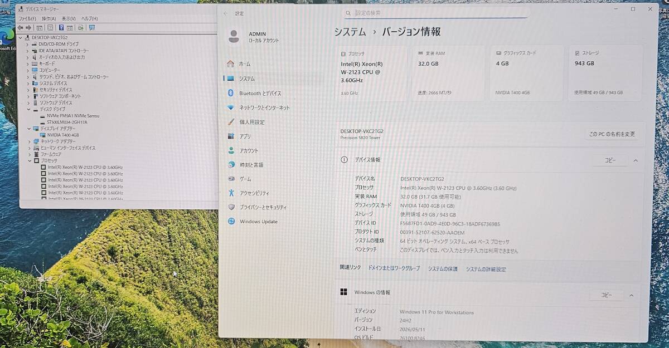The image size is (669, 348).
Task: Select the セキュリティ デバイス category icon
Action: click(35, 90)
